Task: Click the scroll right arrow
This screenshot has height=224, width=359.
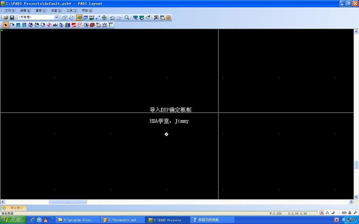Action: 351,202
